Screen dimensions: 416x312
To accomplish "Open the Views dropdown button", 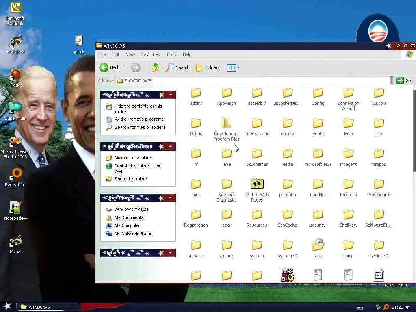I will (x=233, y=67).
